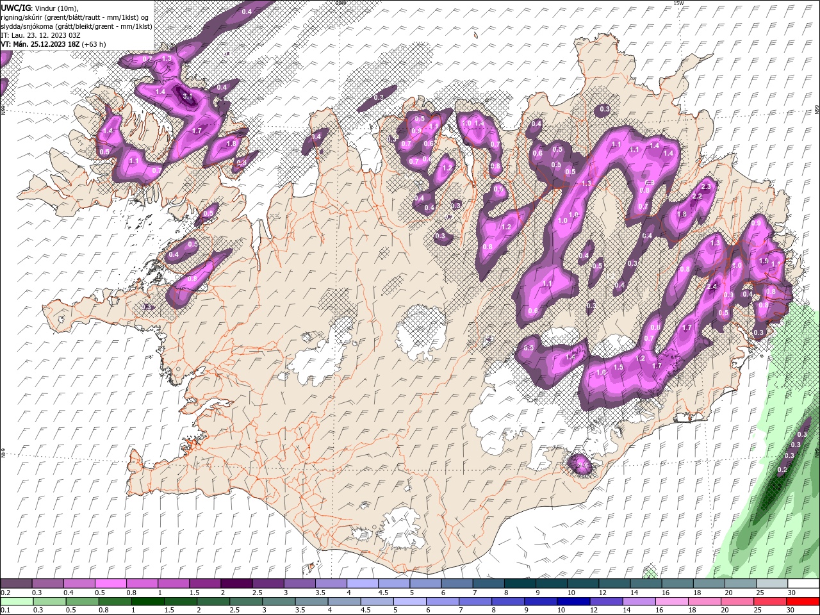The image size is (820, 615).
Task: Choose the light pink 16 swatch in lower legend
Action: [x=673, y=602]
